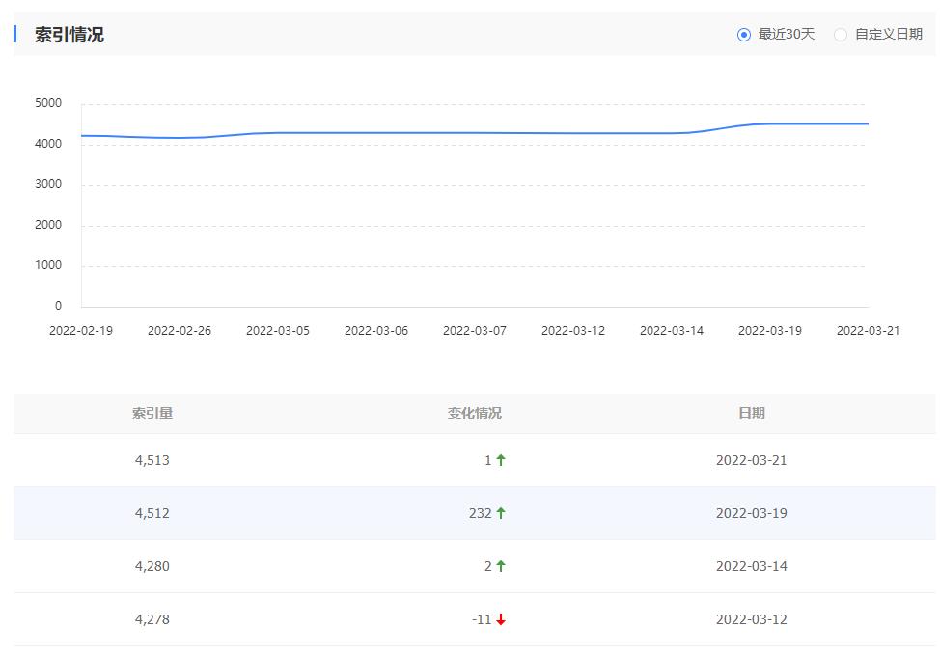
Task: Click the y-axis label 3000
Action: (x=48, y=184)
